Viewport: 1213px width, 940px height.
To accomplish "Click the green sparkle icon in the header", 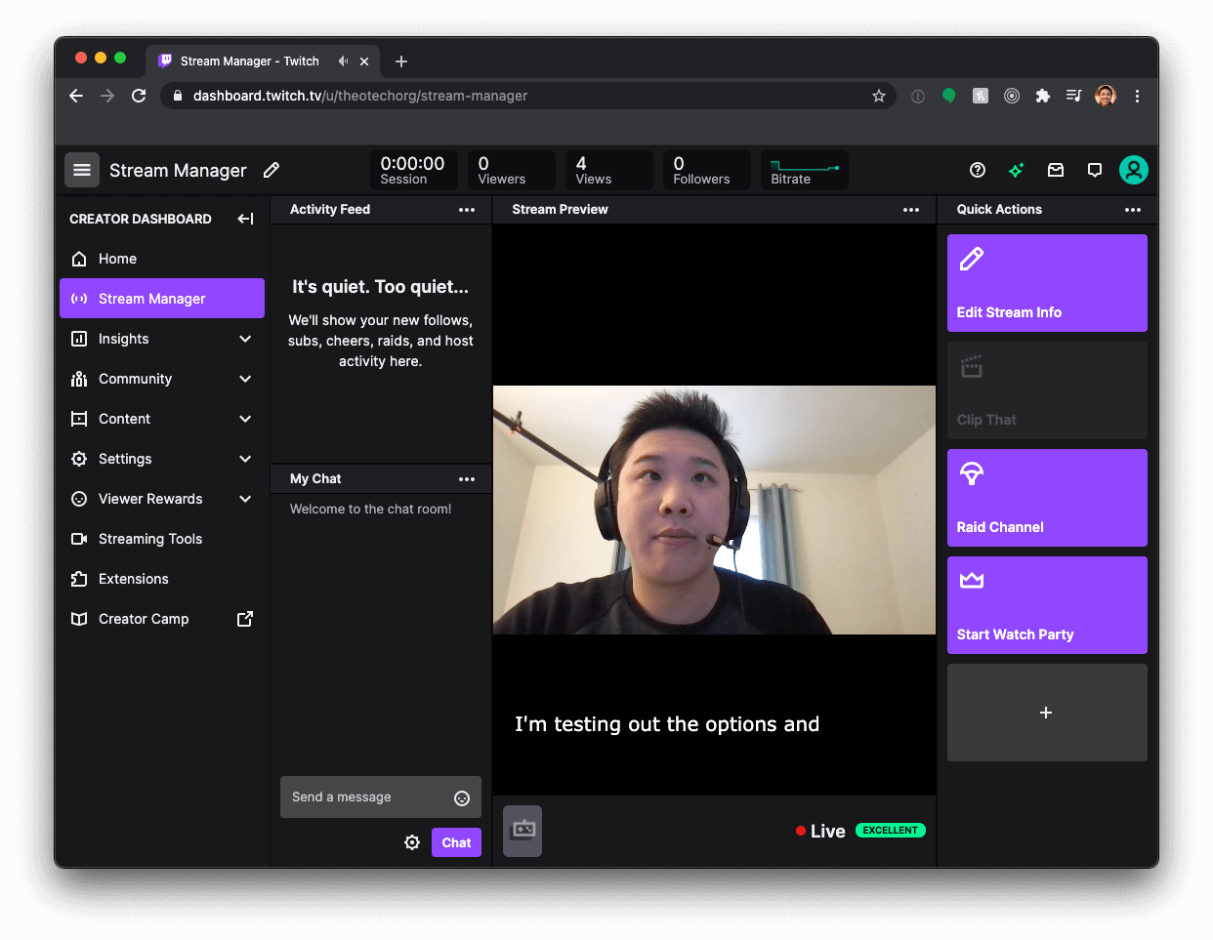I will coord(1016,170).
